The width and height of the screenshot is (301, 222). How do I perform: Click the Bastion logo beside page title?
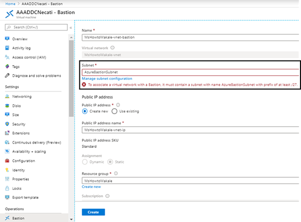click(x=9, y=14)
